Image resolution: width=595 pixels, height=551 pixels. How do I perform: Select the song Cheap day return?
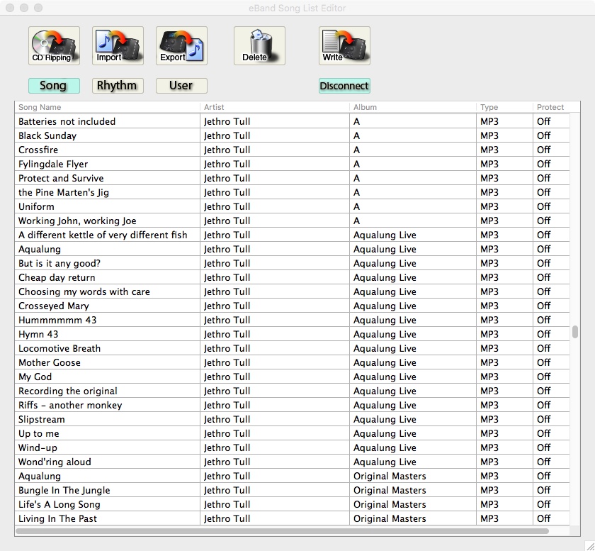click(x=292, y=277)
